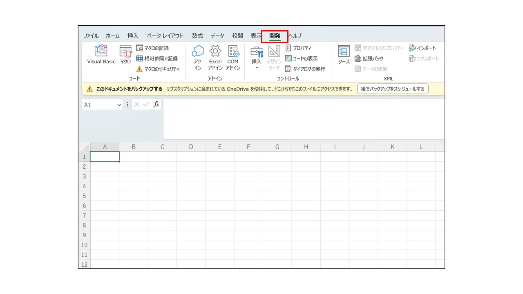
Task: Click ダイアログの実行
Action: coord(305,69)
